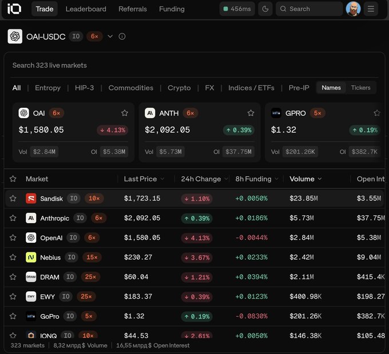Favorite the GPRO card with star

[x=377, y=113]
